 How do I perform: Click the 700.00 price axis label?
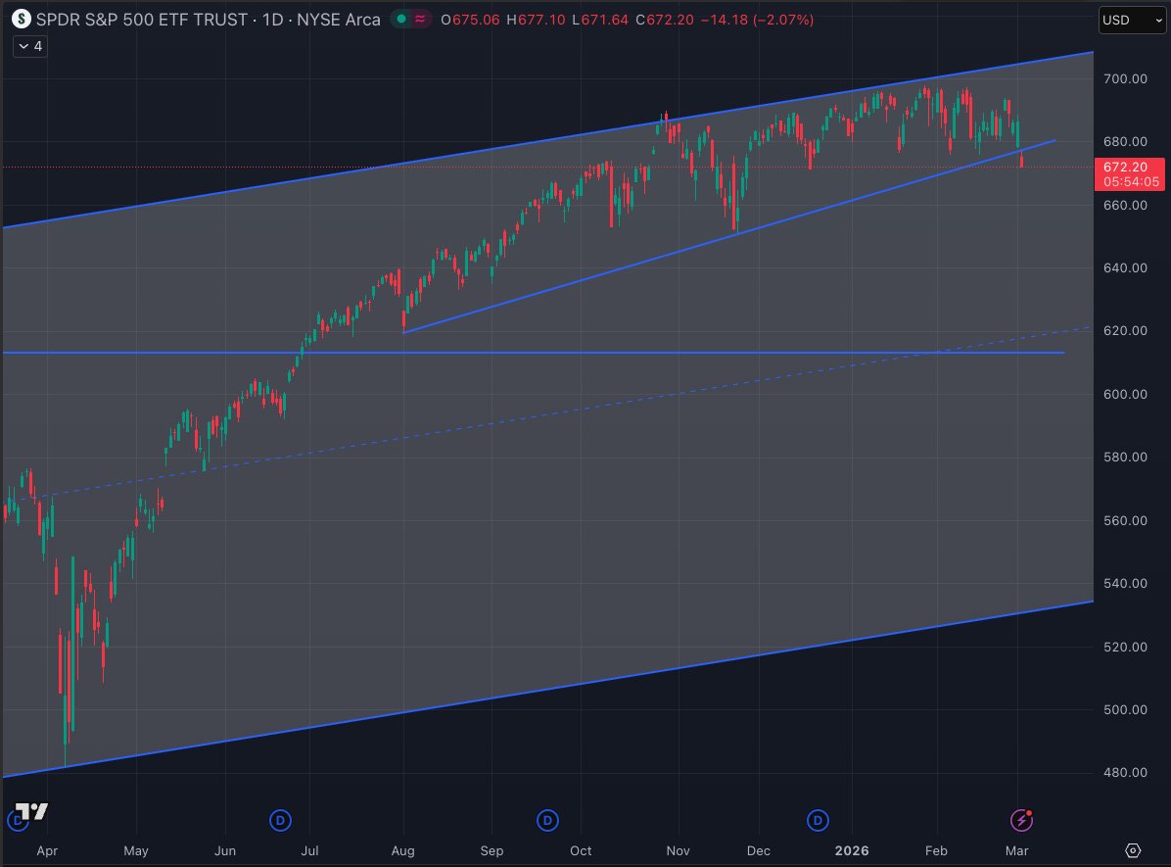click(1125, 78)
